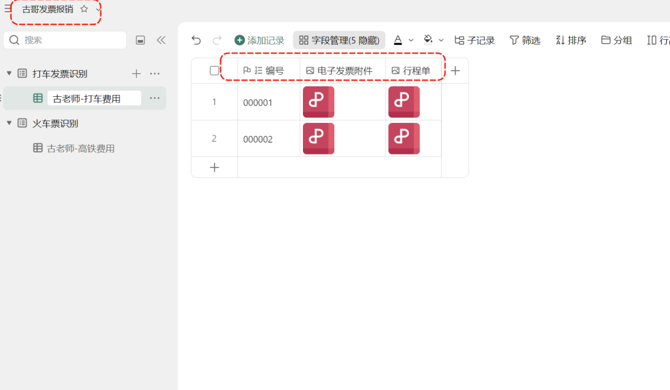This screenshot has height=390, width=670.
Task: Select 火车票识别 in sidebar
Action: [x=55, y=124]
